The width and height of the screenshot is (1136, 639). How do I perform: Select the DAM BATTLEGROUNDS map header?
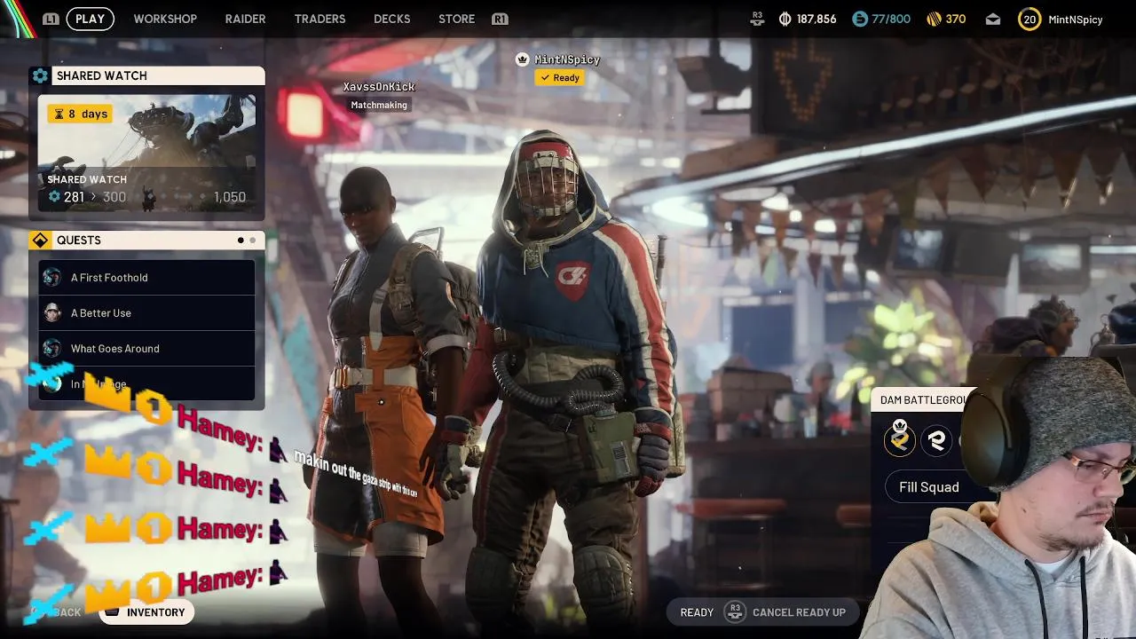921,400
